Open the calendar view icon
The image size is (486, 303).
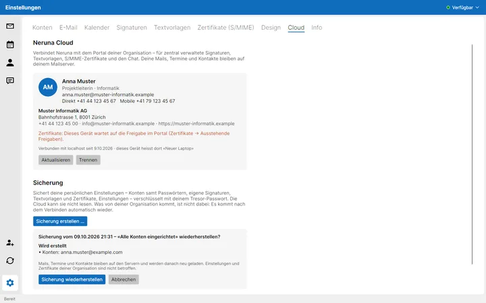pyautogui.click(x=10, y=44)
